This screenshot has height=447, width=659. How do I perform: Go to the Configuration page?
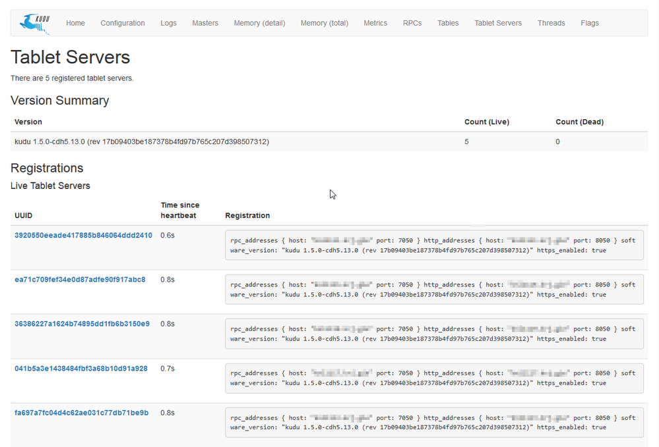tap(123, 23)
